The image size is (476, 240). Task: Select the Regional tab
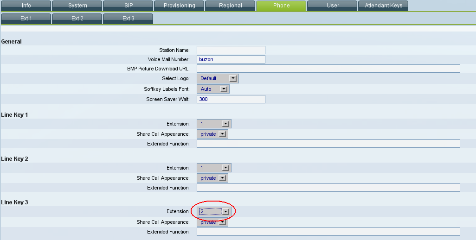(230, 6)
